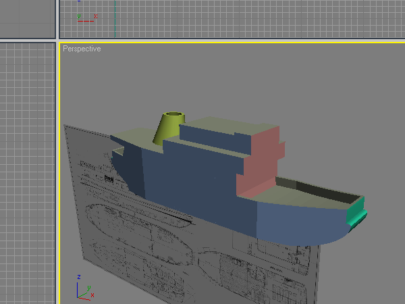Select the green bow piece
405x304 pixels.
356,215
